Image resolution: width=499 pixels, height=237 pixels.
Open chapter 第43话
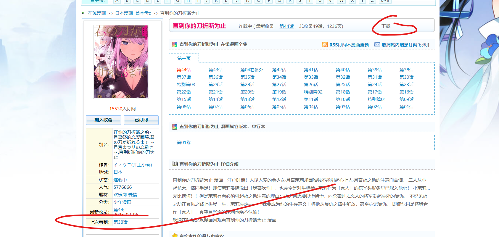(215, 70)
